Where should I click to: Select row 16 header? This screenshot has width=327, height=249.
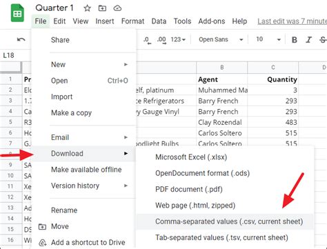click(x=10, y=240)
